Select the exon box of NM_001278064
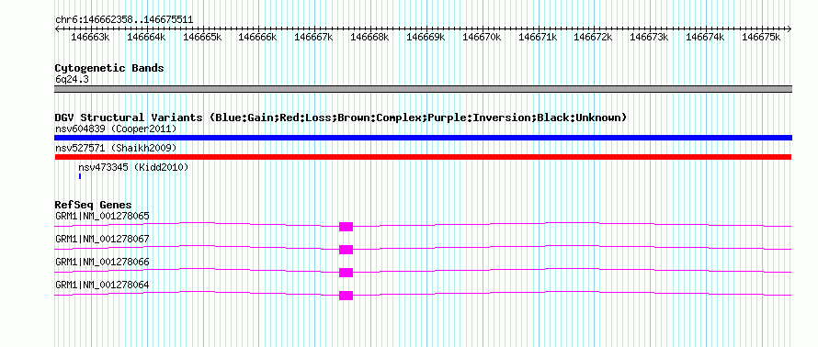Image resolution: width=818 pixels, height=347 pixels. click(346, 296)
